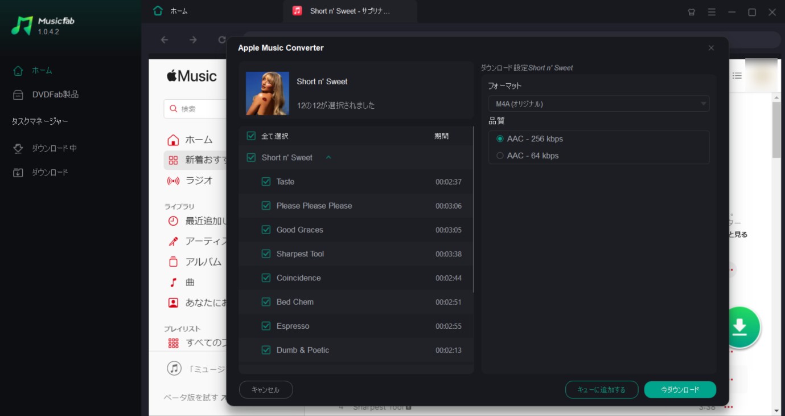Open アルバム icon in library
785x416 pixels.
coord(173,262)
